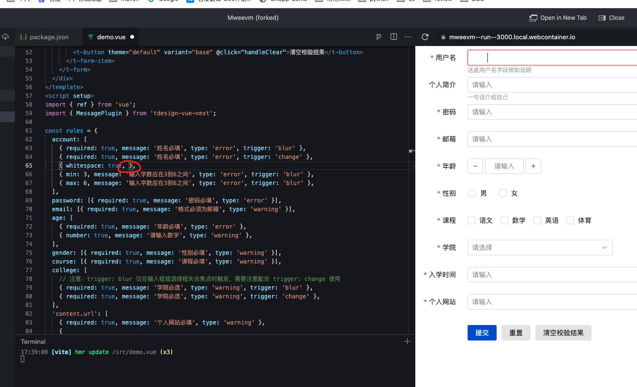Click '/src/demo.vue' in the terminal output
This screenshot has height=387, width=637.
(x=134, y=352)
